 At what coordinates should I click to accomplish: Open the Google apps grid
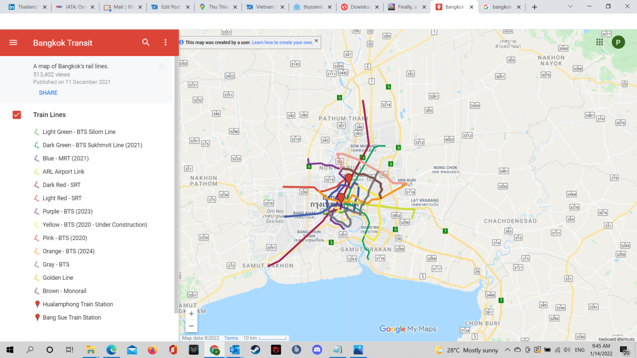599,42
